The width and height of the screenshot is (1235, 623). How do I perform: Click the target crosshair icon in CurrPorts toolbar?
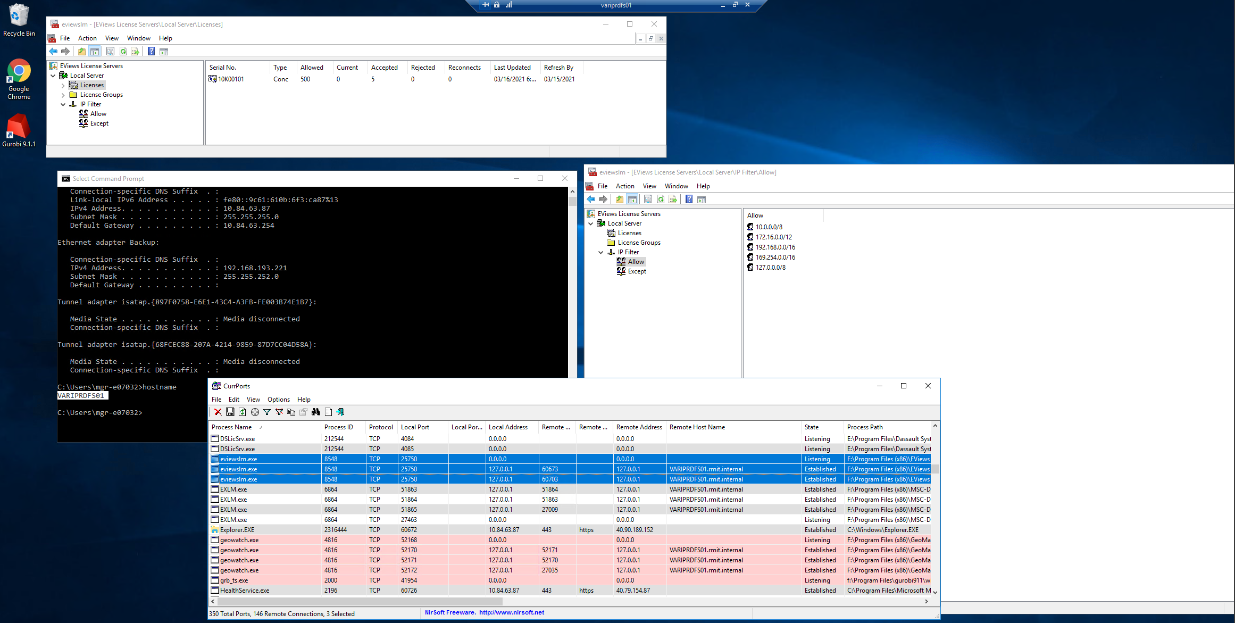(x=255, y=412)
